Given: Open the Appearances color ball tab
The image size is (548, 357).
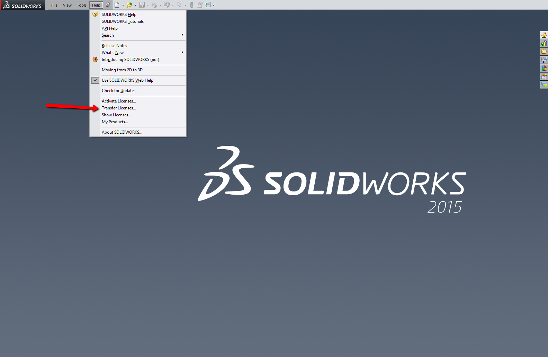Looking at the screenshot, I should point(544,68).
